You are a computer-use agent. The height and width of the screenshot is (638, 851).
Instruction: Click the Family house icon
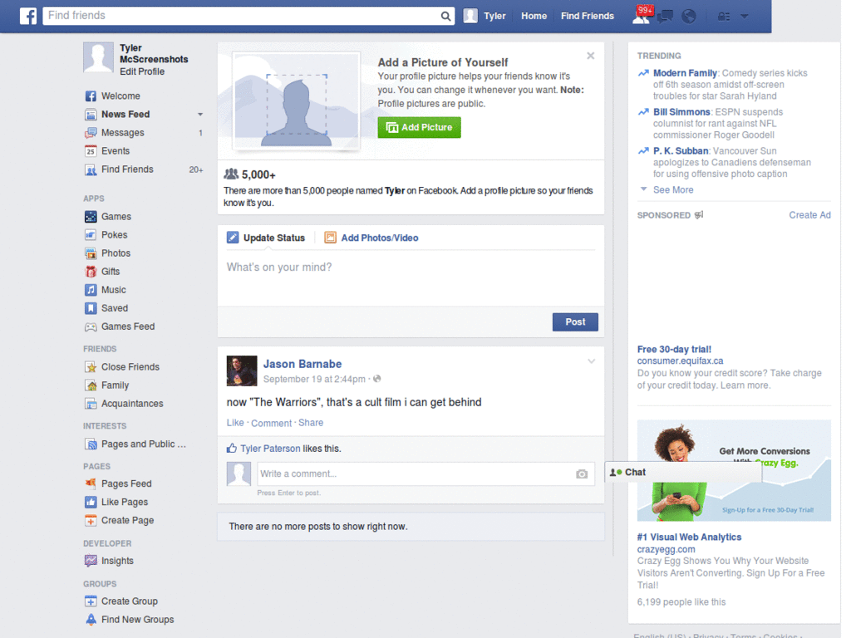pos(91,385)
